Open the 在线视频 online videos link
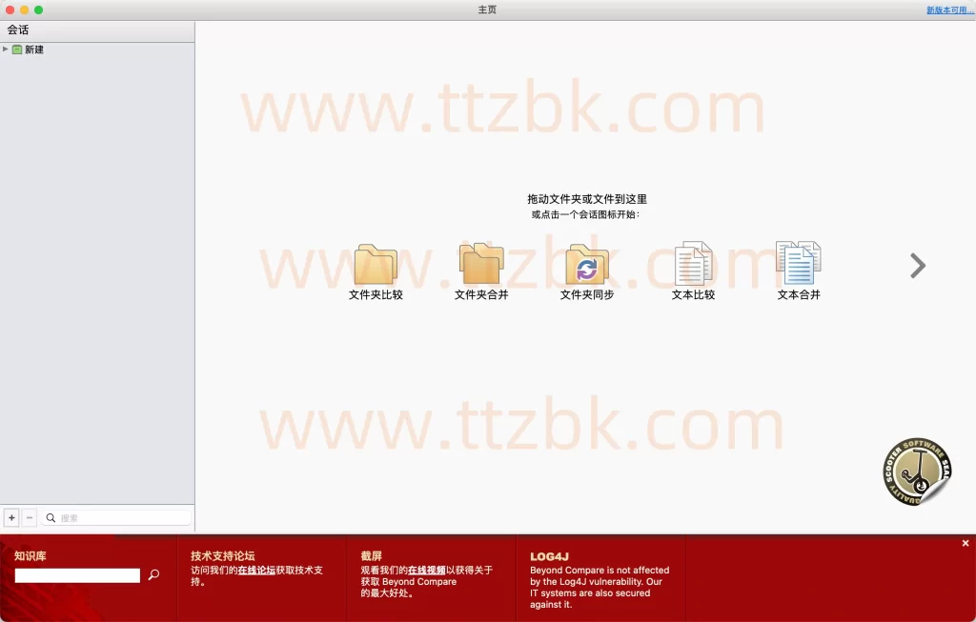Image resolution: width=976 pixels, height=622 pixels. [x=426, y=571]
